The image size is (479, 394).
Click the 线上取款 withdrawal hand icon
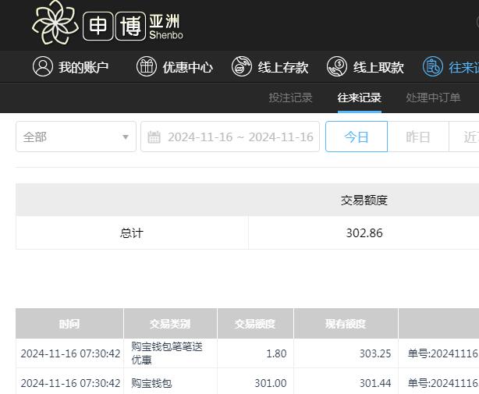(x=337, y=66)
